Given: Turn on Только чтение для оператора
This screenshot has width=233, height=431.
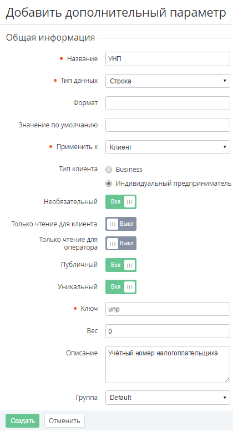Looking at the screenshot, I should 121,243.
